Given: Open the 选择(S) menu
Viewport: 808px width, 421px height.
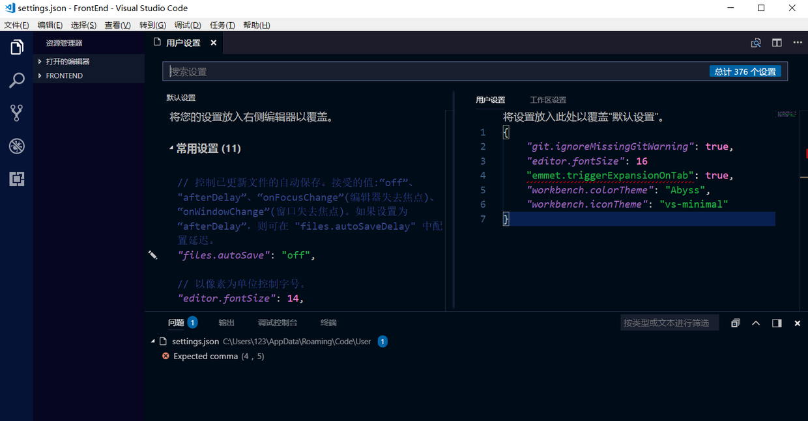Looking at the screenshot, I should (83, 25).
